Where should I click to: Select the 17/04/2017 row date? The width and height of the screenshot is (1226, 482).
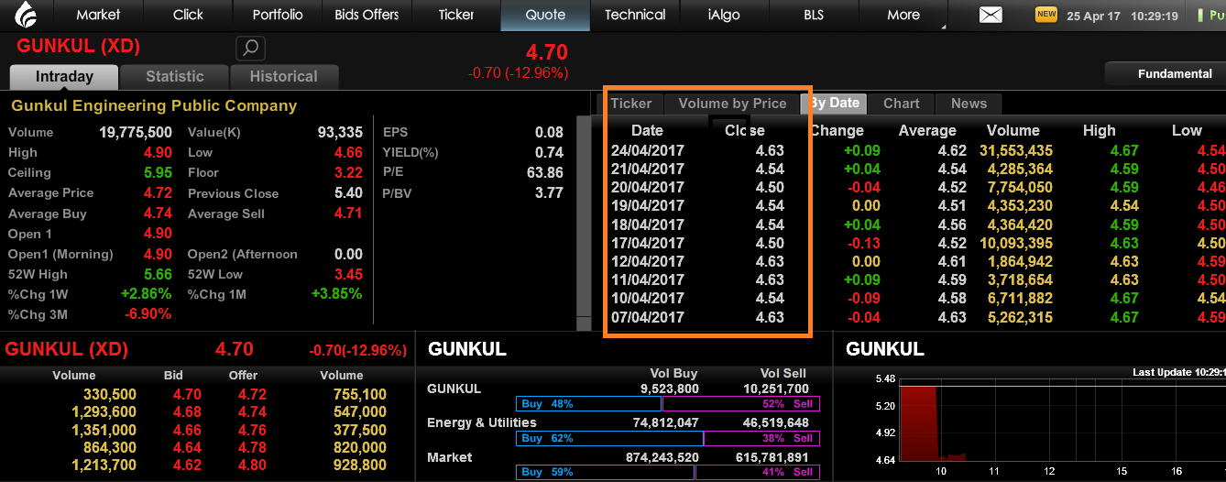pyautogui.click(x=647, y=243)
